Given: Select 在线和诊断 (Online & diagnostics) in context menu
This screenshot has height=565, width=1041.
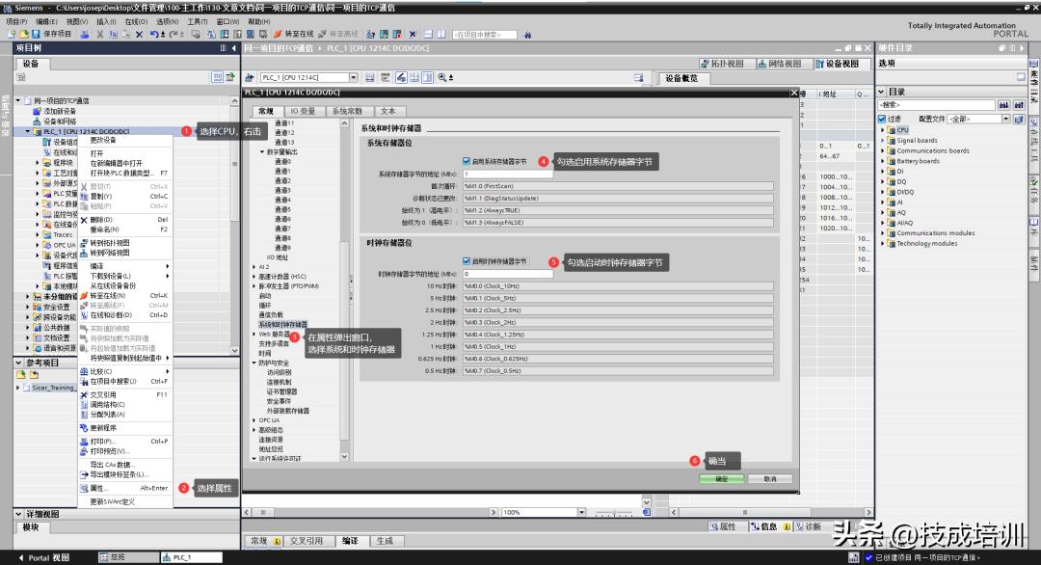Looking at the screenshot, I should point(124,315).
